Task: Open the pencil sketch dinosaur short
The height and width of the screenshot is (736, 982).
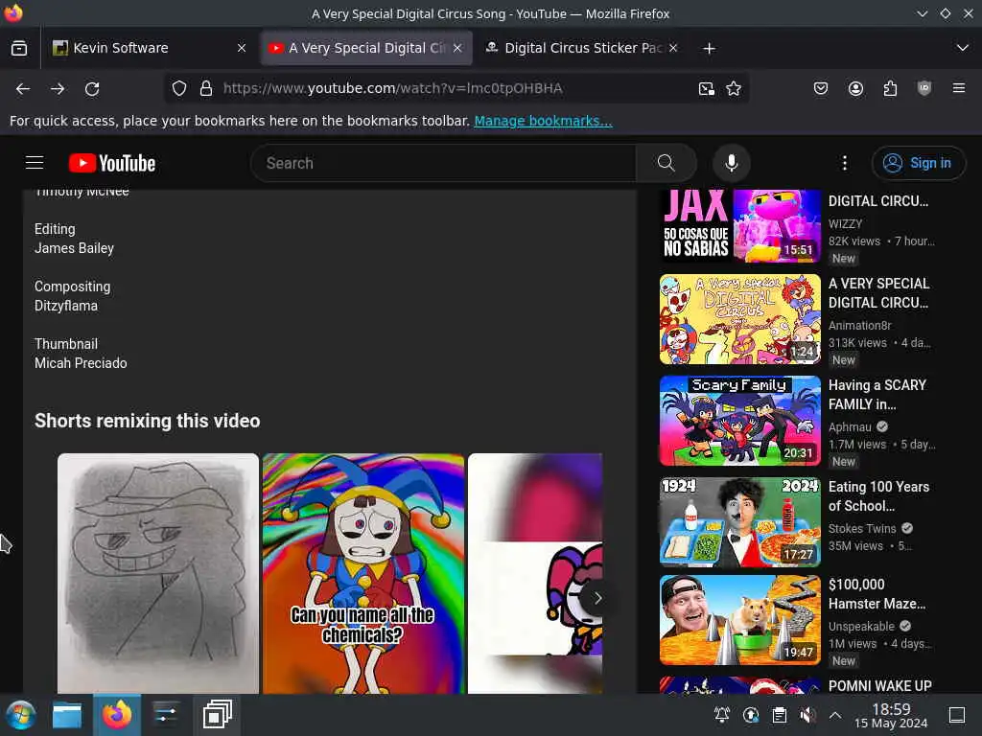Action: pos(158,573)
